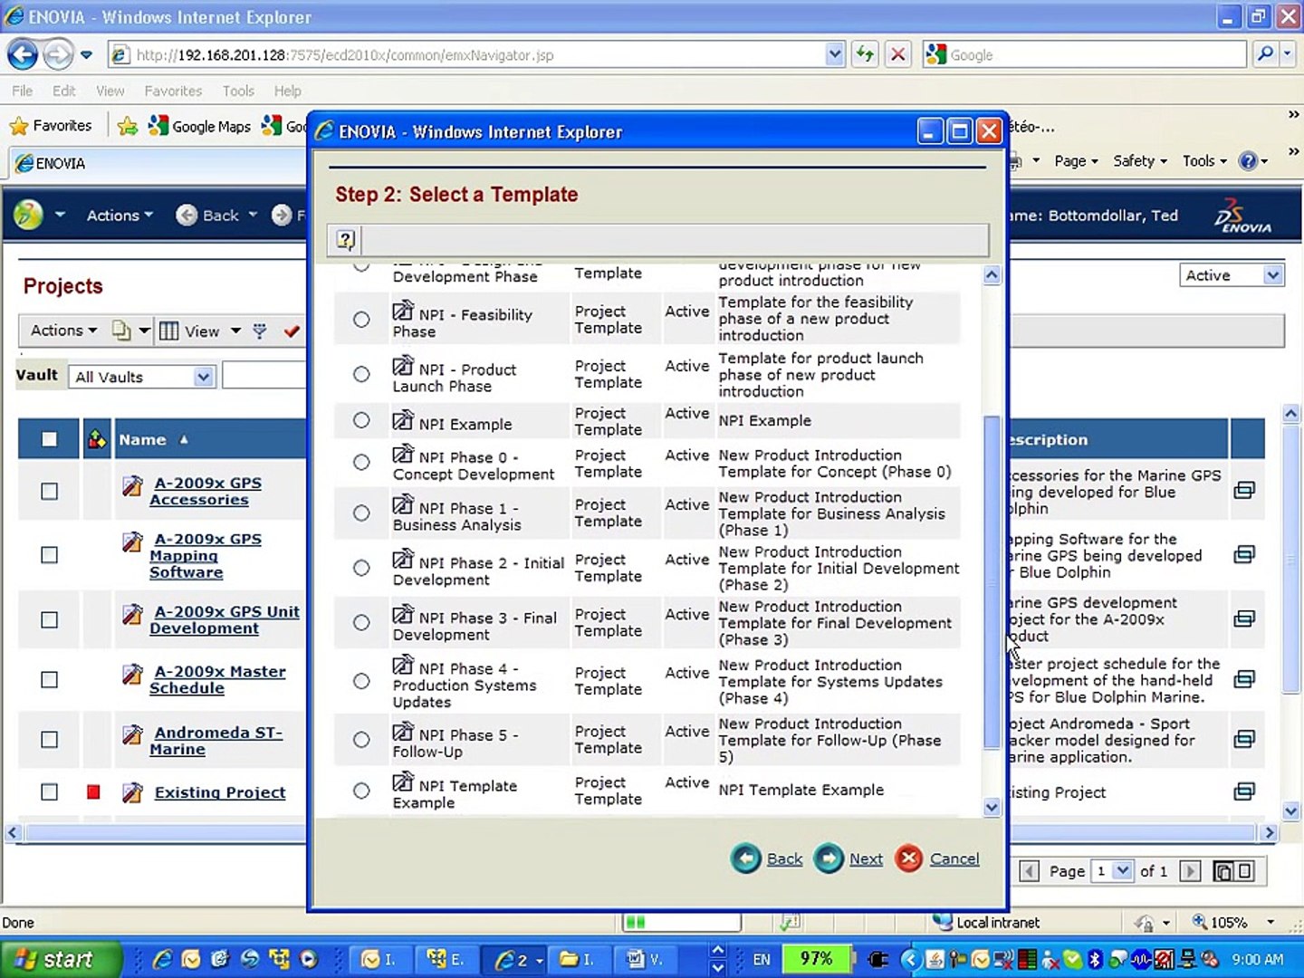
Task: Open the A-2009x GPS Accessories project link
Action: 206,491
